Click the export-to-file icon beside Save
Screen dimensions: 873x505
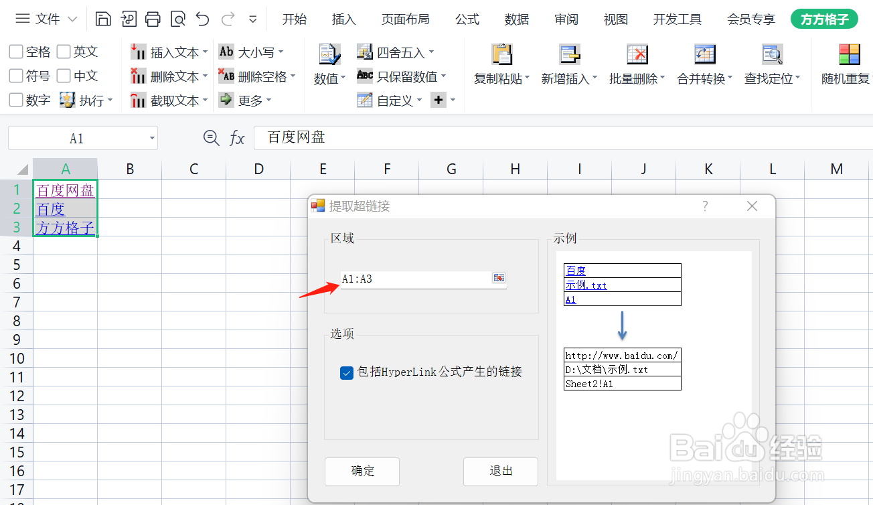coord(128,19)
